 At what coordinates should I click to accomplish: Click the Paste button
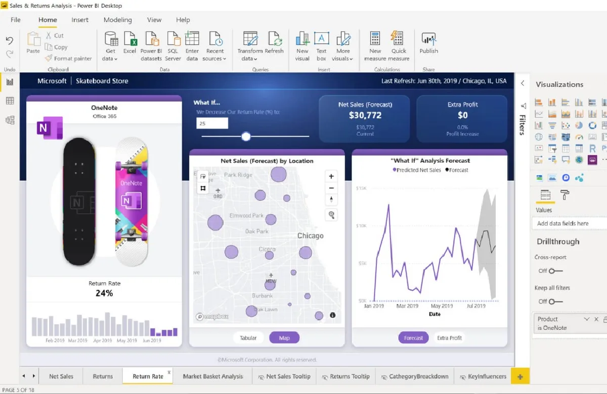point(33,42)
